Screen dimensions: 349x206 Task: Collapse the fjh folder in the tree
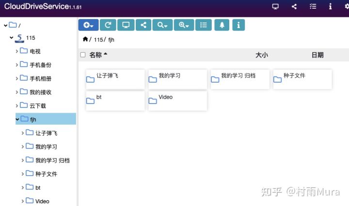tap(17, 119)
